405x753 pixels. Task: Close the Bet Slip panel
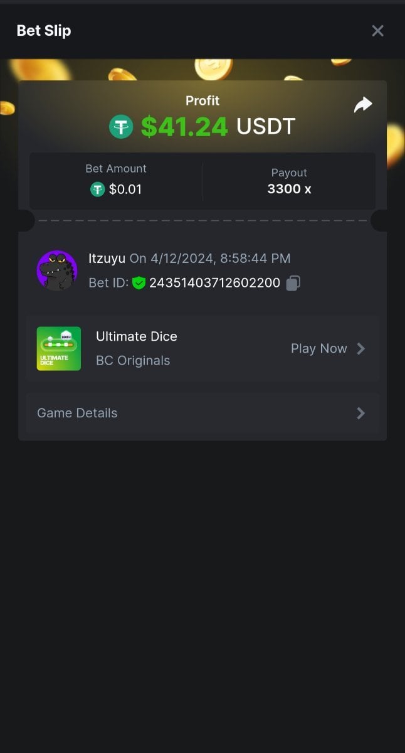coord(377,31)
